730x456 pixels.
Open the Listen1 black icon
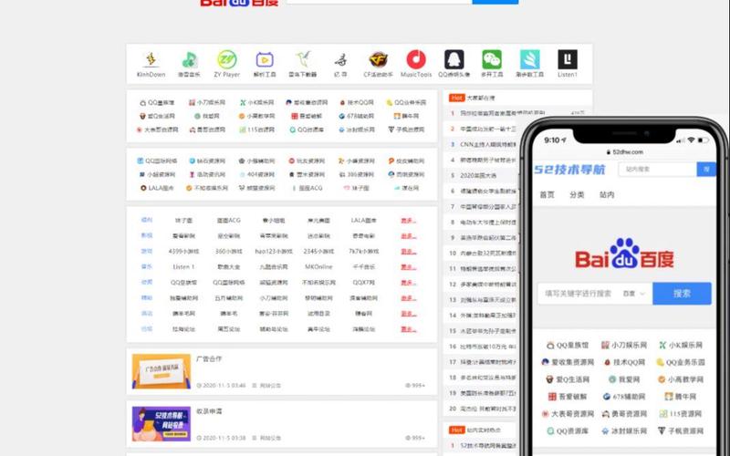coord(567,61)
